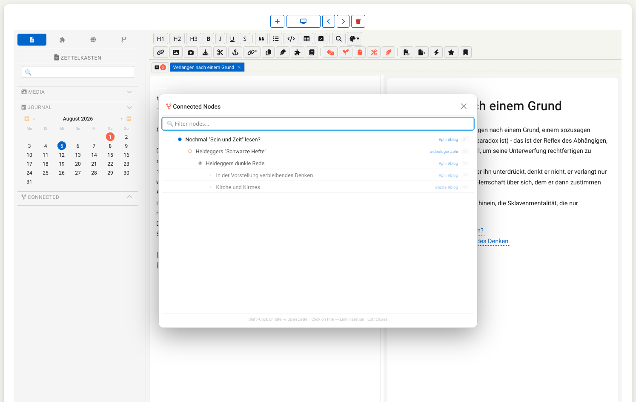Click the copy documents icon
The width and height of the screenshot is (636, 402).
(268, 52)
